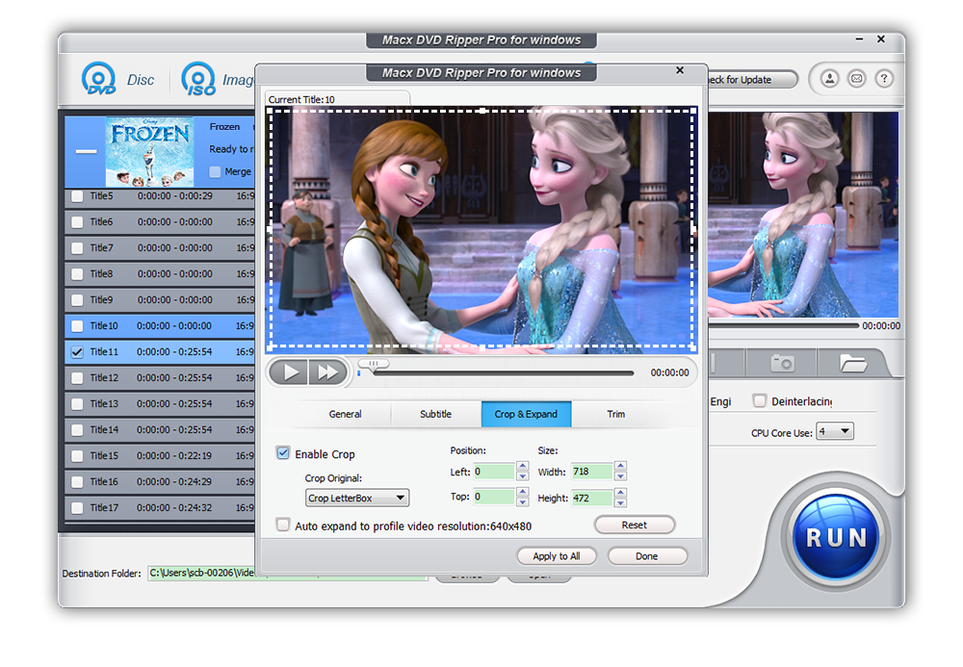The image size is (963, 667).
Task: Switch to the General tab
Action: pos(345,414)
